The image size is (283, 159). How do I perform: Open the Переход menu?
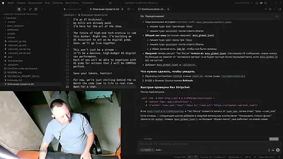[x=57, y=3]
